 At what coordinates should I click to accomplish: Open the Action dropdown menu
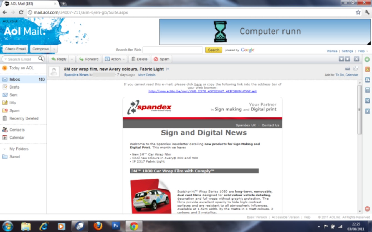(x=115, y=59)
